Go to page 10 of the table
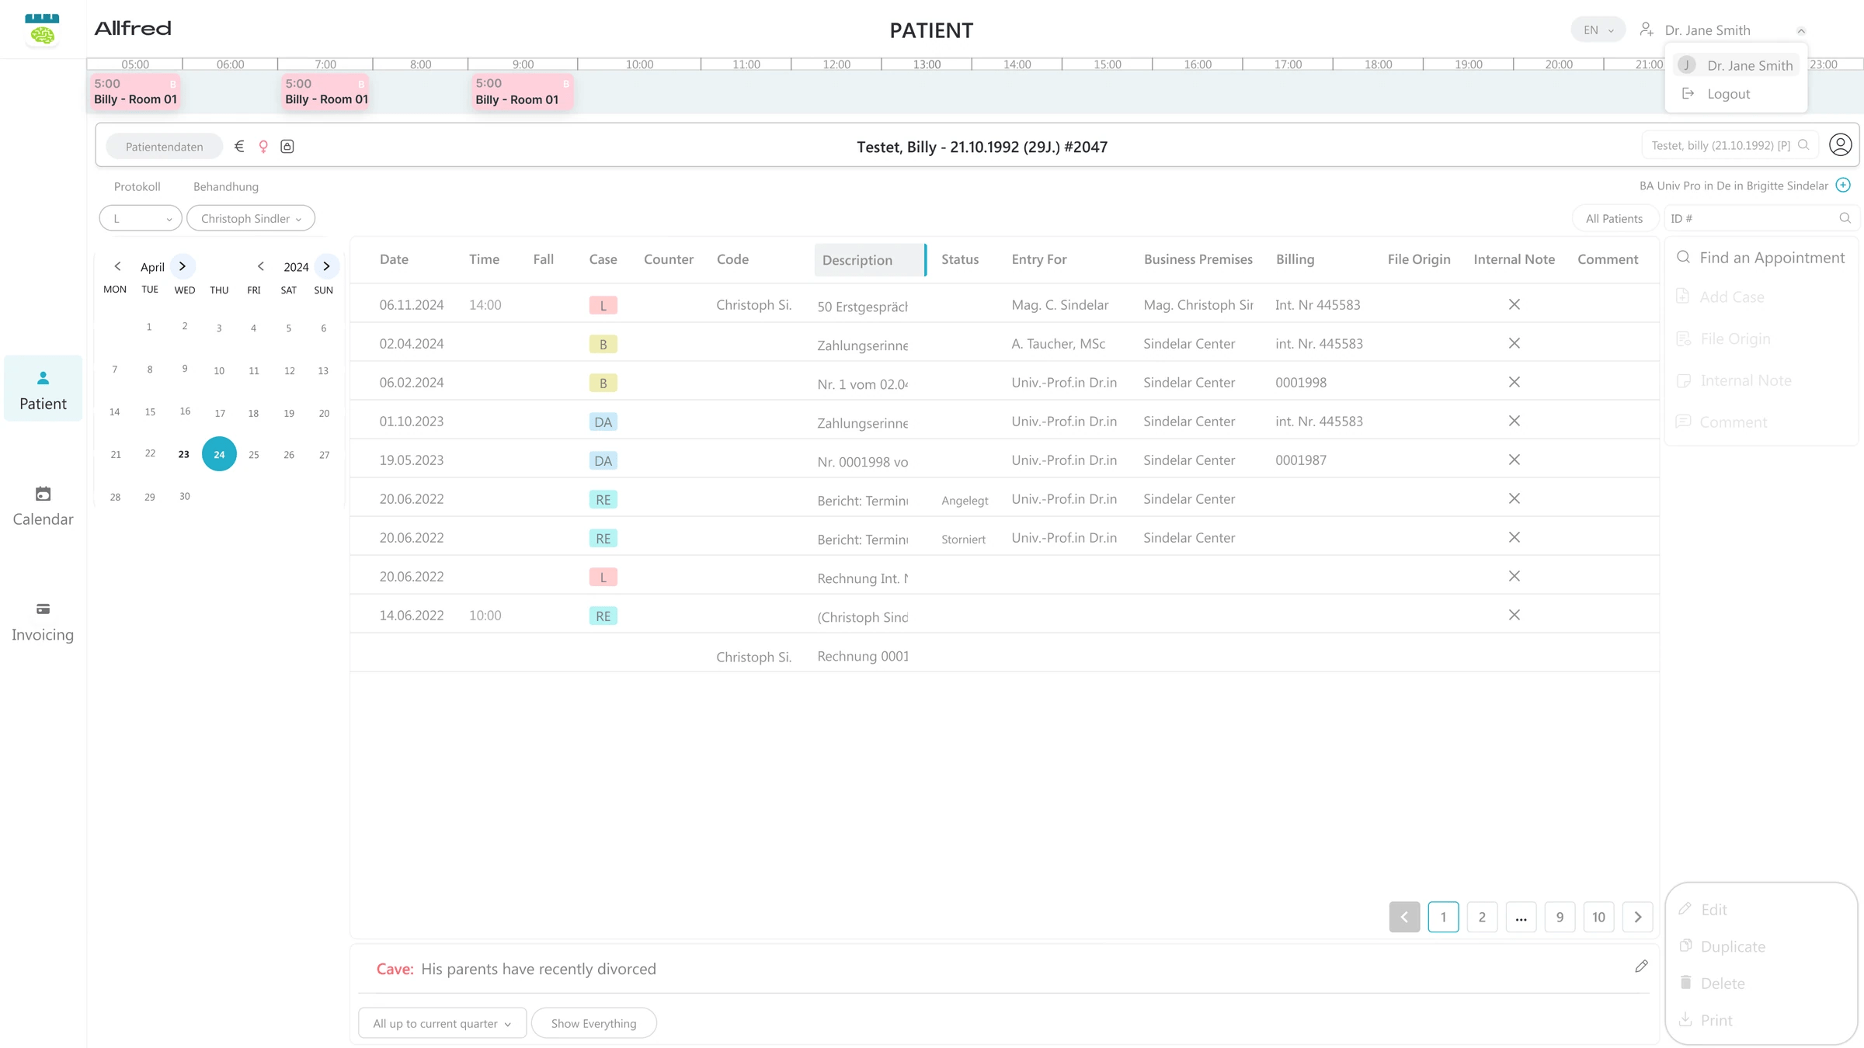The width and height of the screenshot is (1864, 1048). coord(1598,917)
